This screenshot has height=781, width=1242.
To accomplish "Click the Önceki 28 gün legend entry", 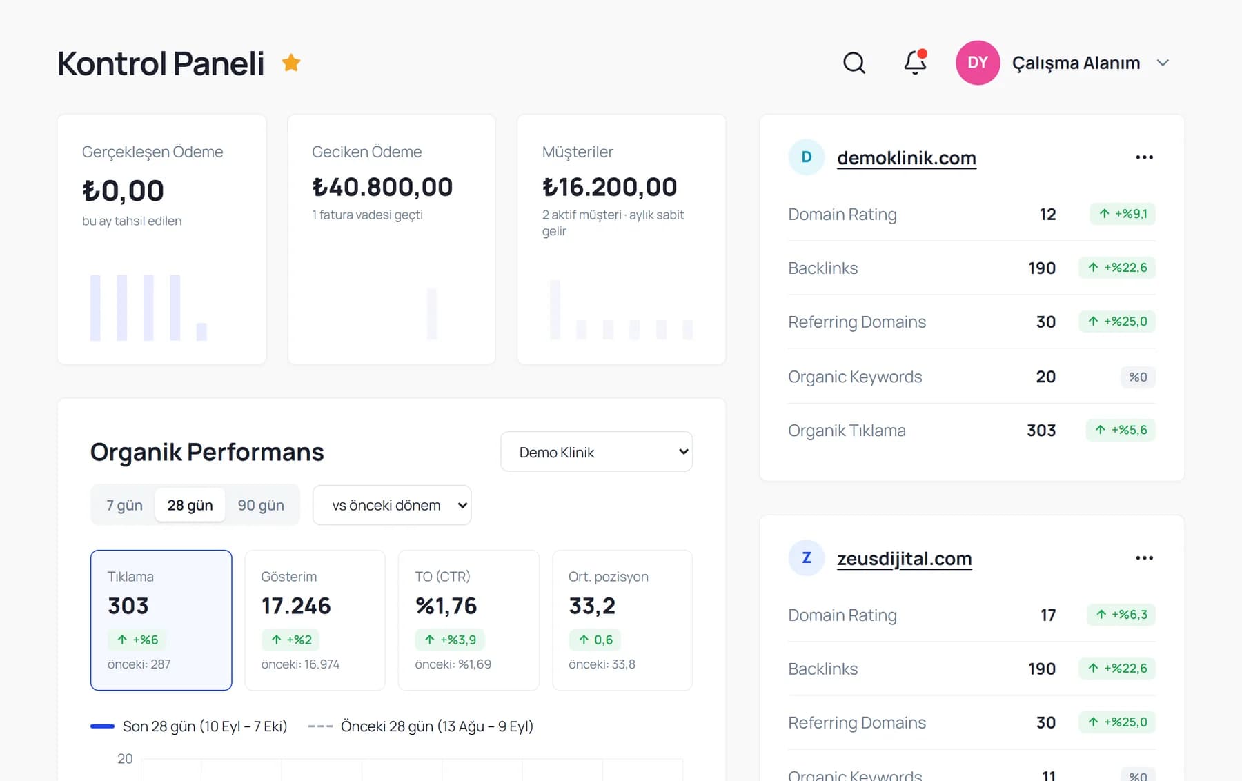I will point(421,726).
